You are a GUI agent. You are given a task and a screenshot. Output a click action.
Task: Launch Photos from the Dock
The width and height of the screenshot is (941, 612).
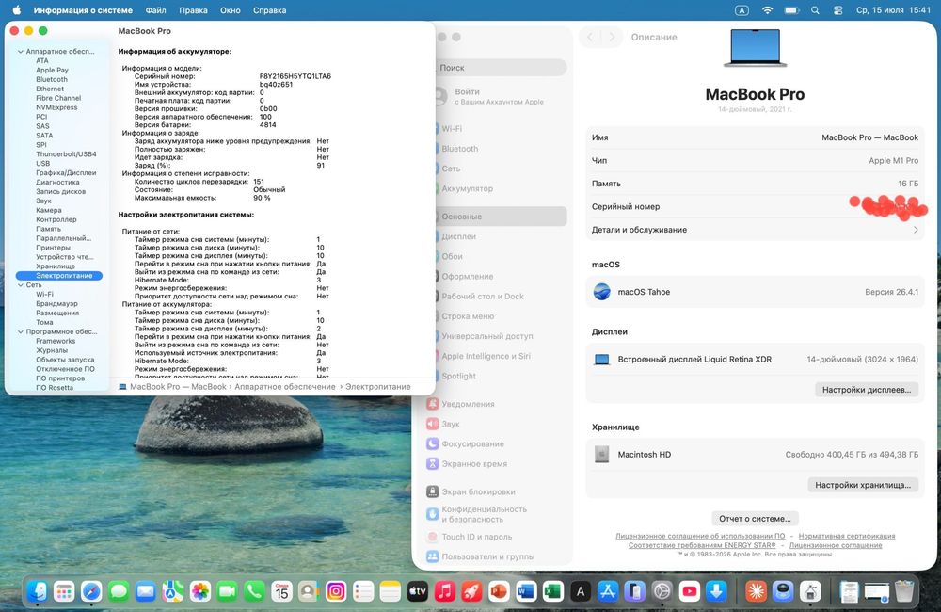[200, 591]
